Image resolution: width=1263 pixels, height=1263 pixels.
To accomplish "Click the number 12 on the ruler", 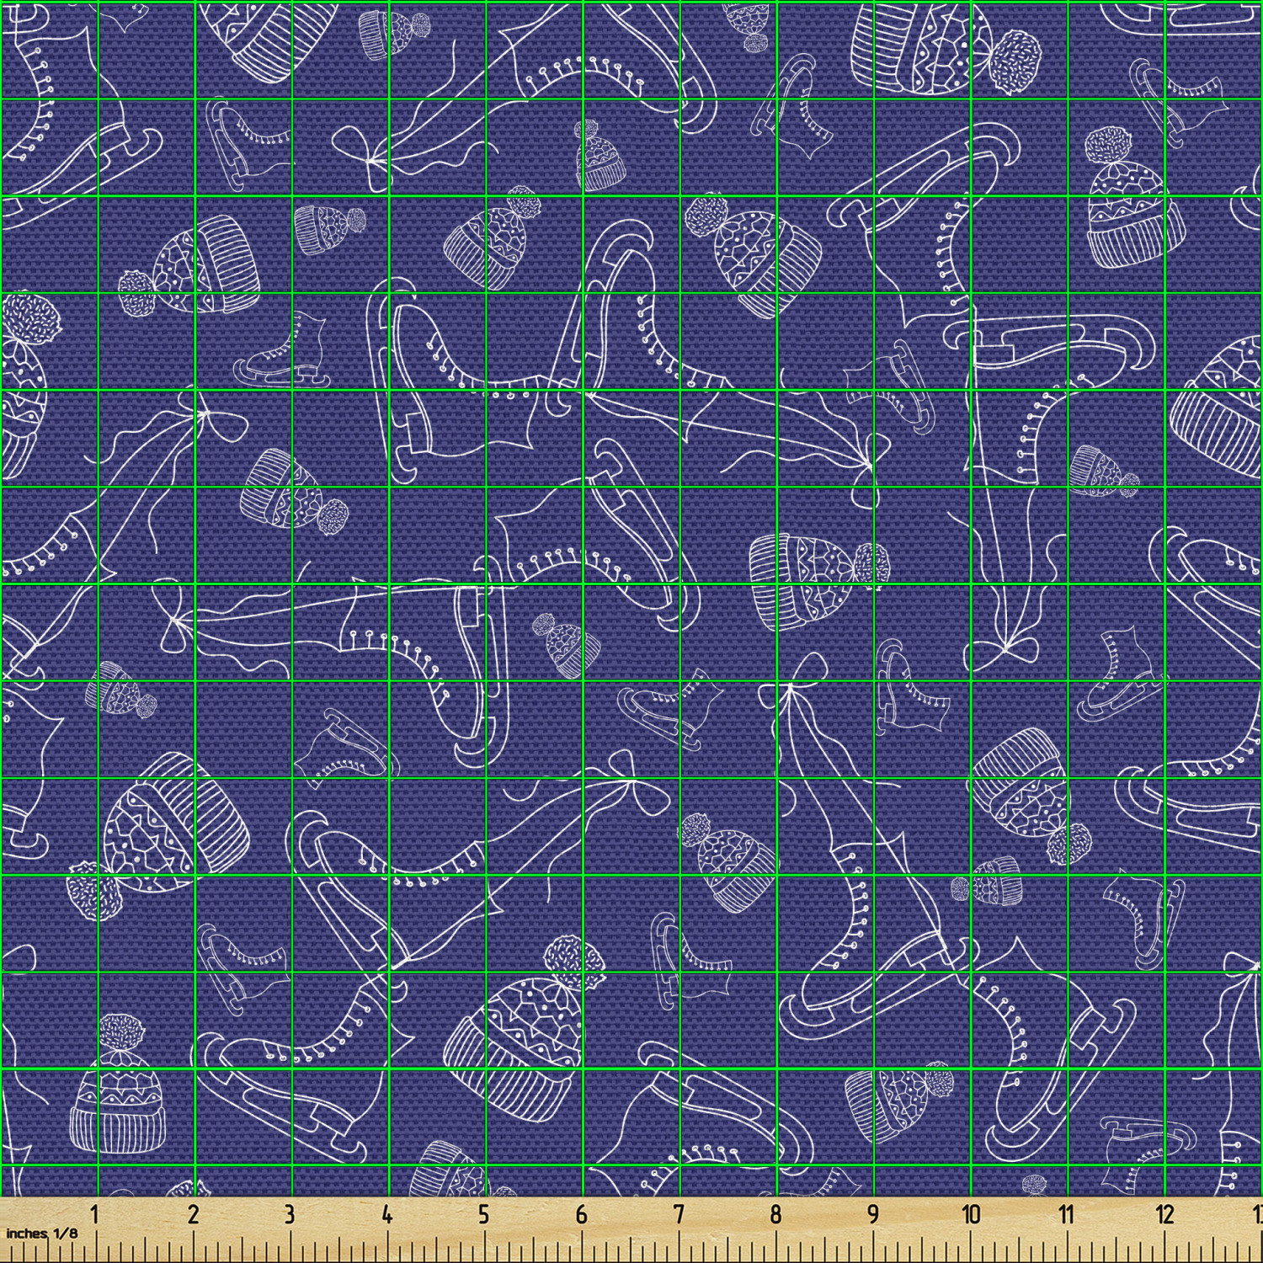I will (x=1164, y=1214).
